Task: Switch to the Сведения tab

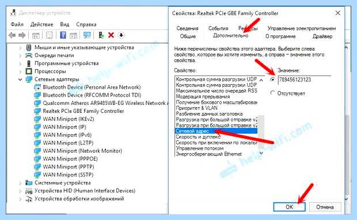Action: click(x=187, y=28)
